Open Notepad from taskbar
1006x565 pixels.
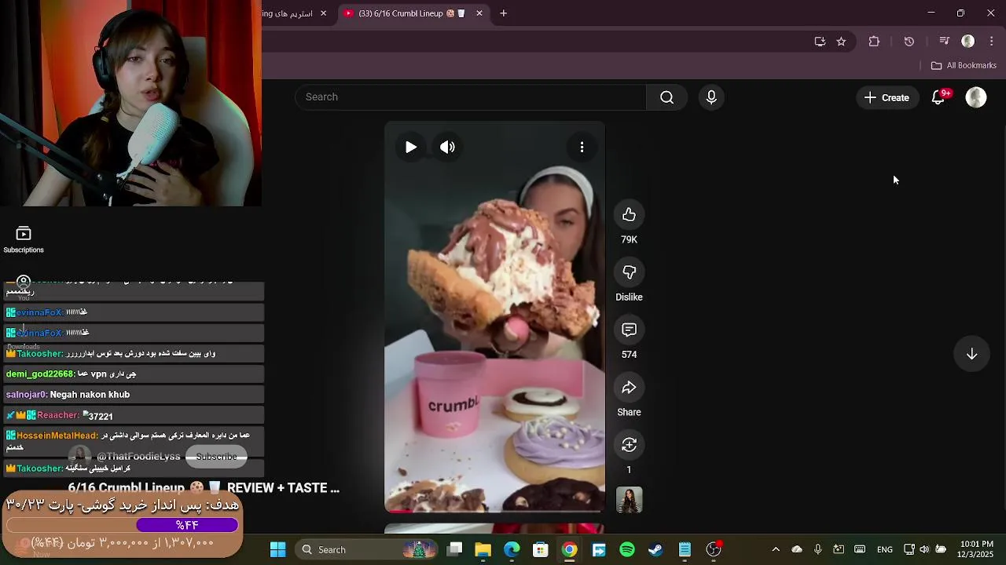pyautogui.click(x=685, y=549)
